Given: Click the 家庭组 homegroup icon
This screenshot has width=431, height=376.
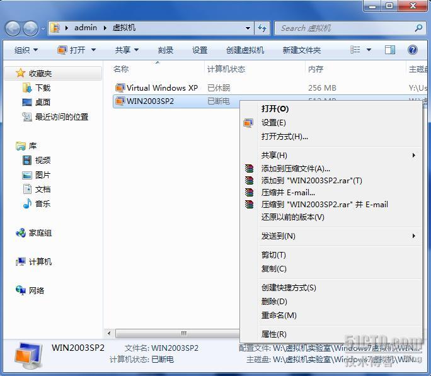Looking at the screenshot, I should (21, 233).
